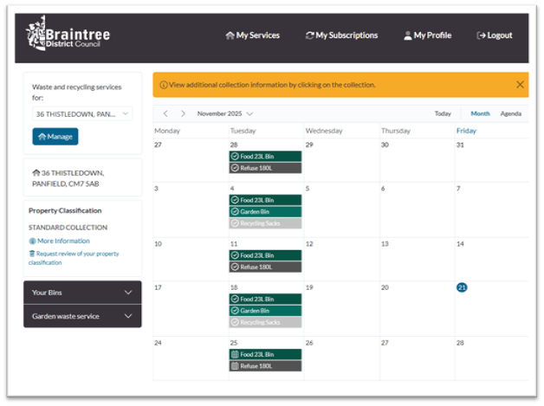Open Recycling Sacks collection on 4th
Screen dimensions: 544x406
(265, 223)
